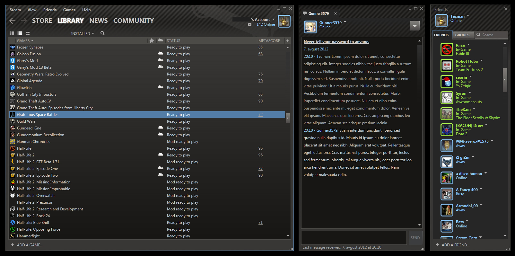Sort by favorites star column header
Image resolution: width=515 pixels, height=256 pixels.
pyautogui.click(x=152, y=41)
